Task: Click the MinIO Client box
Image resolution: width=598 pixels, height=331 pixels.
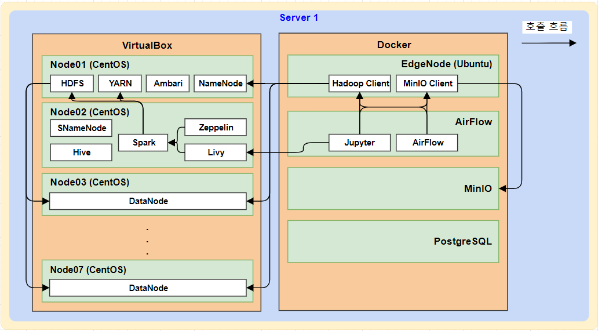Action: tap(427, 83)
